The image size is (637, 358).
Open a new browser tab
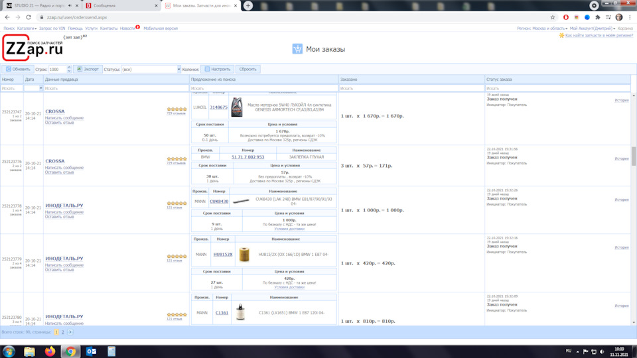248,6
